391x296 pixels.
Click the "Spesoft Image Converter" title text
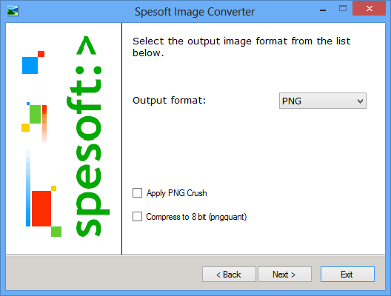[195, 11]
